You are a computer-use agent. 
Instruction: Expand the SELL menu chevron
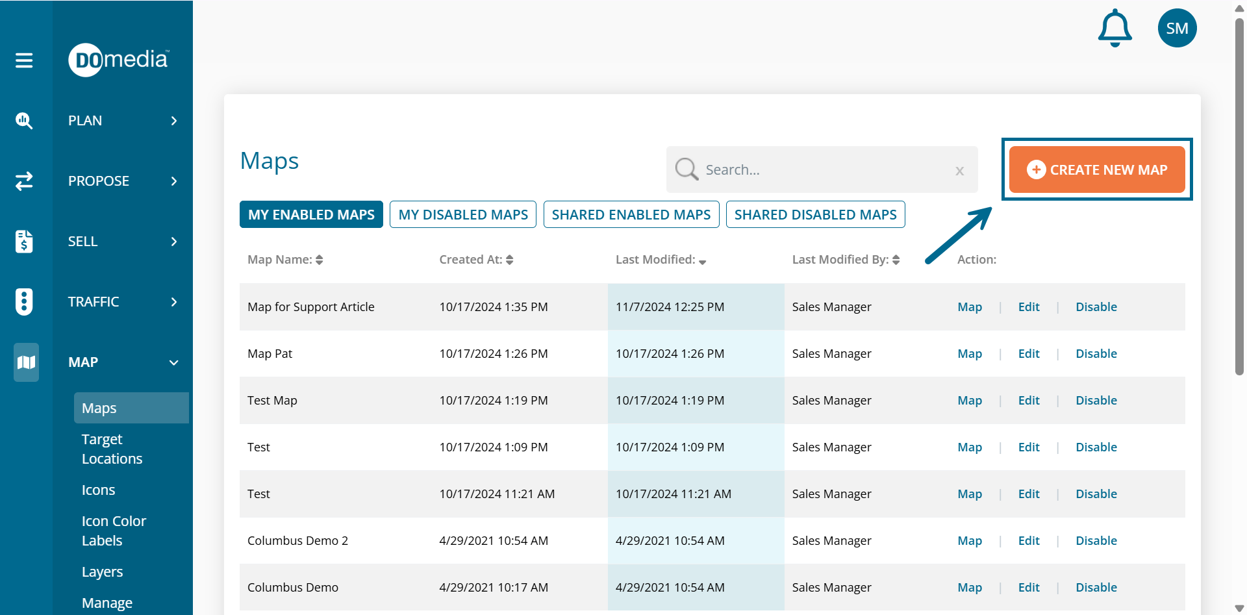[x=173, y=242]
